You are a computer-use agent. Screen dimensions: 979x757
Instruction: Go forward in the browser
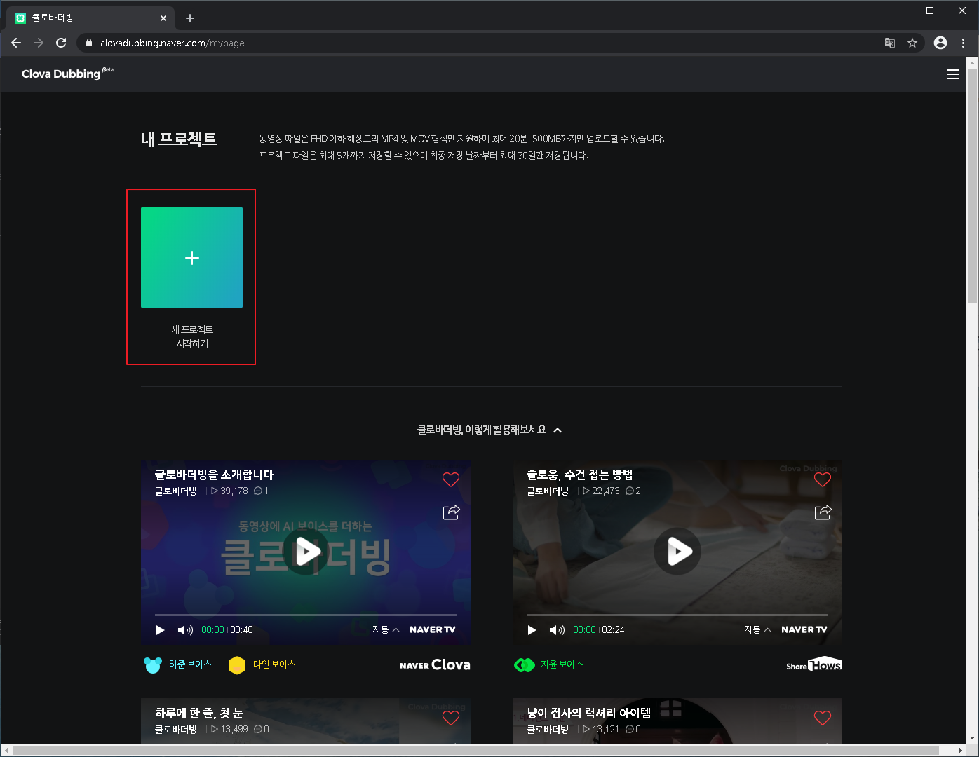tap(39, 43)
